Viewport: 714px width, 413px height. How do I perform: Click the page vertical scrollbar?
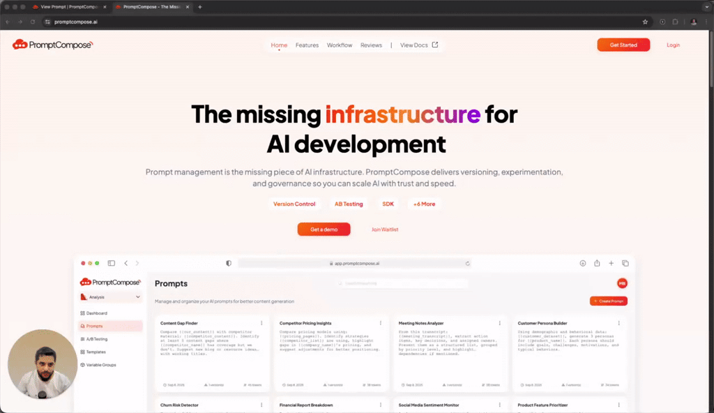click(x=711, y=59)
